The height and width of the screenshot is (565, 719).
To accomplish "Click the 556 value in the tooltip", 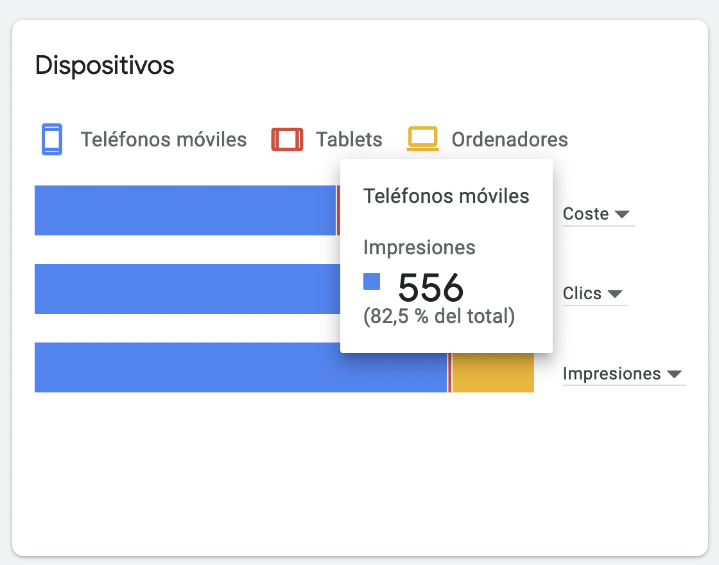I will (430, 288).
